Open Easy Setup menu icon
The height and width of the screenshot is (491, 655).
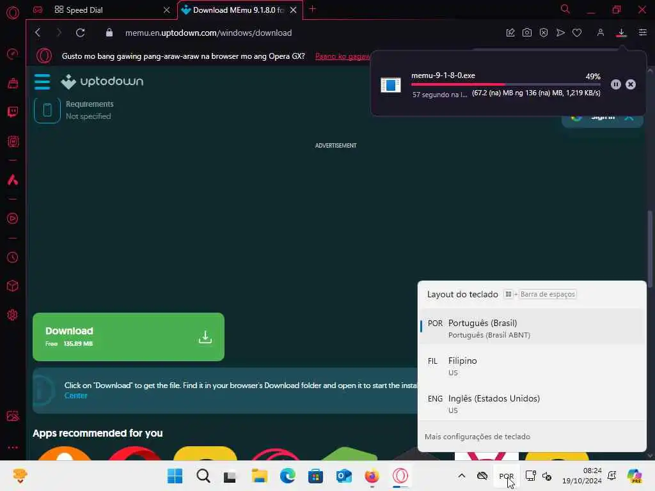click(x=642, y=33)
